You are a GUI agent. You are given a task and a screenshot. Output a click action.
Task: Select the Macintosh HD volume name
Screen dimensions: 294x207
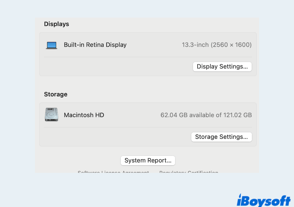84,115
